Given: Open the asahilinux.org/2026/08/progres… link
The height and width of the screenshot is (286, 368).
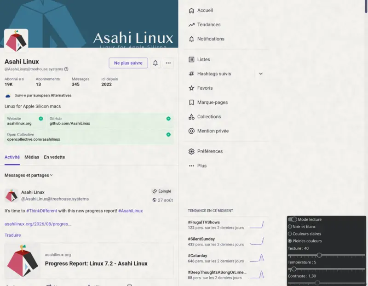Looking at the screenshot, I should click(x=38, y=224).
